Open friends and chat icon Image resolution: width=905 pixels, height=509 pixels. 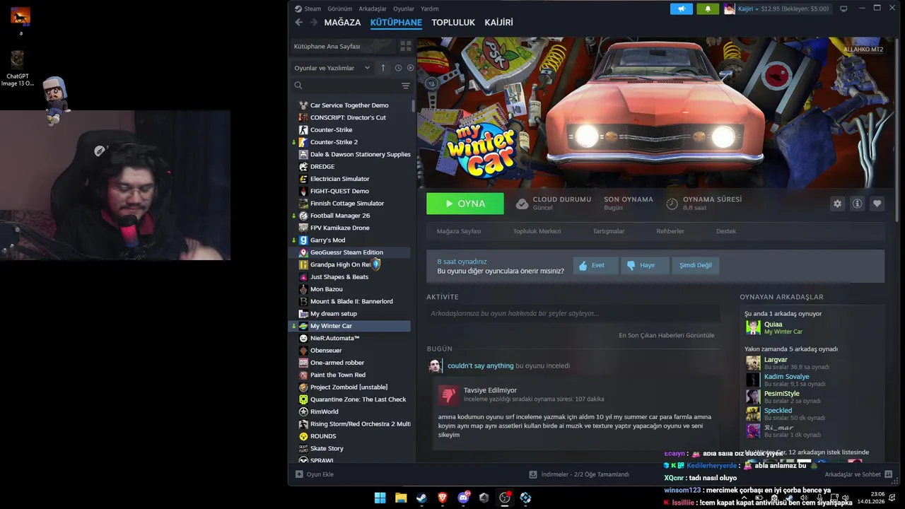click(x=889, y=474)
